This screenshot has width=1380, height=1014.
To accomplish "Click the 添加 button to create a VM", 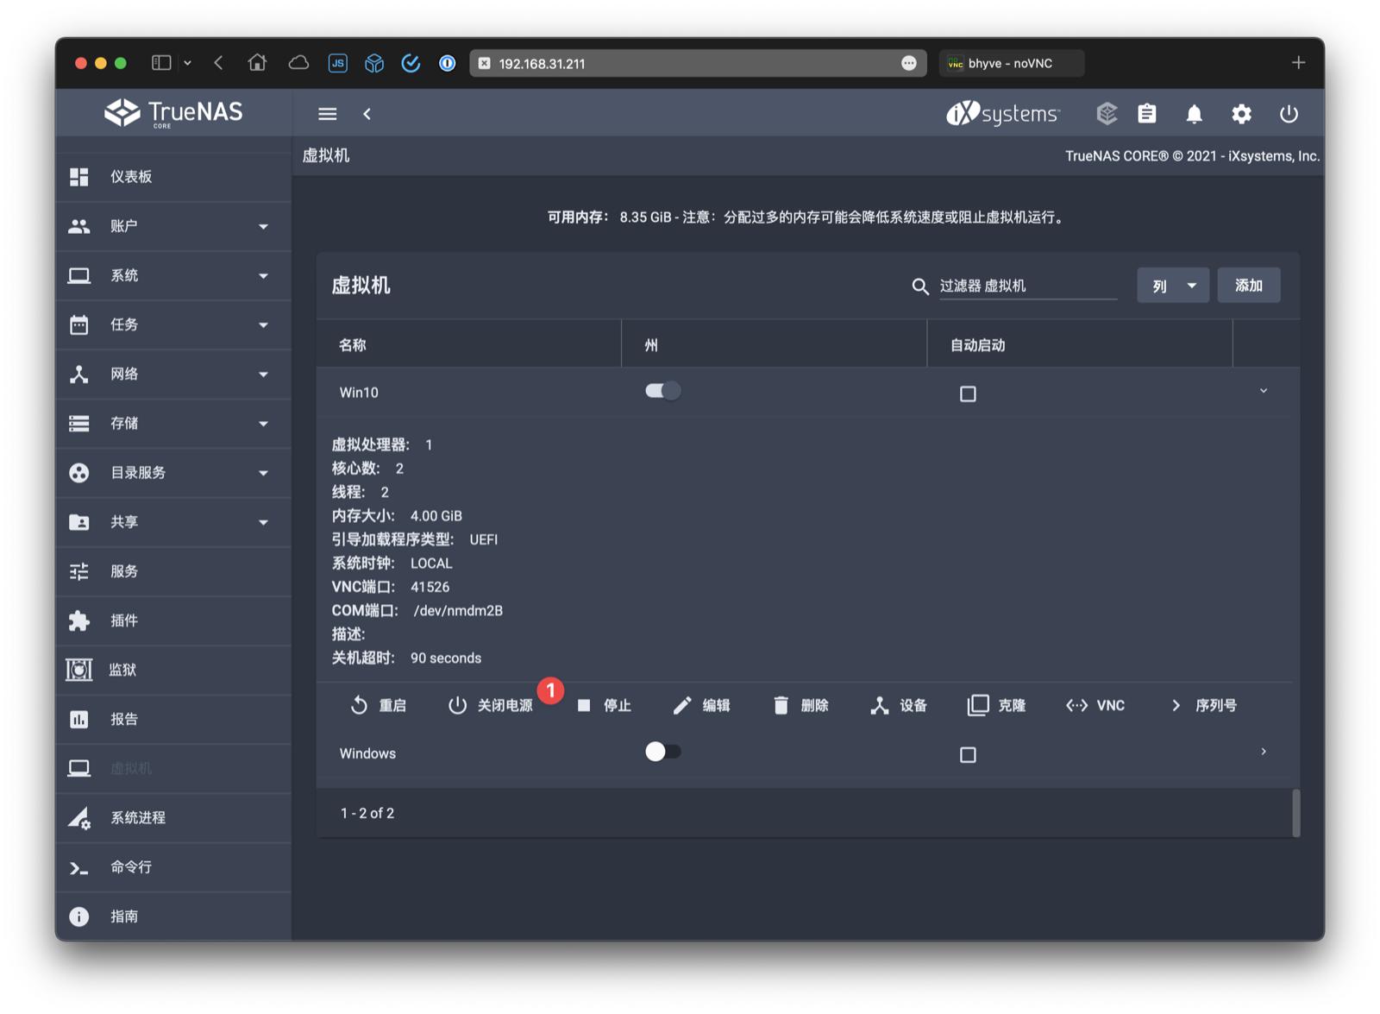I will pyautogui.click(x=1248, y=285).
